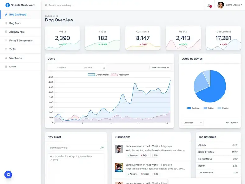Open the Start Date picker field

(61, 67)
